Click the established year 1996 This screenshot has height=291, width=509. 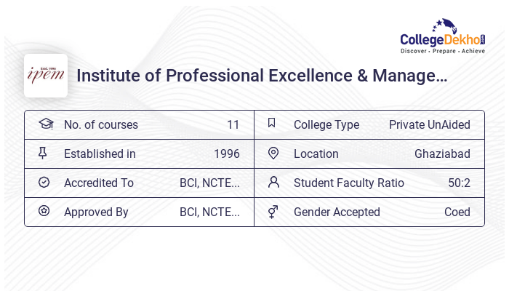(227, 154)
